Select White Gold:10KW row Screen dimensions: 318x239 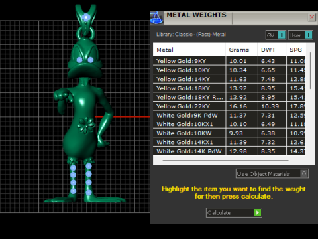pos(229,133)
